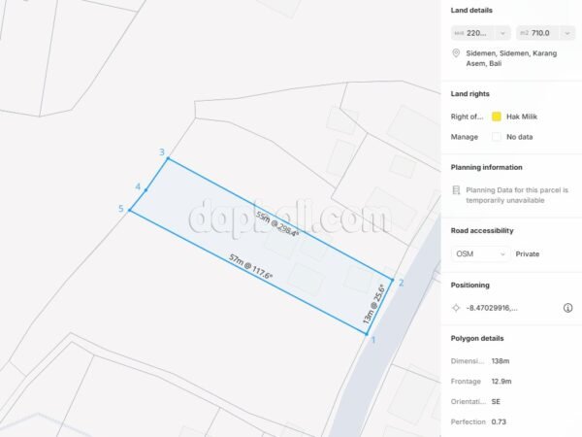Click the planning data document icon
This screenshot has height=437, width=582.
tap(456, 190)
